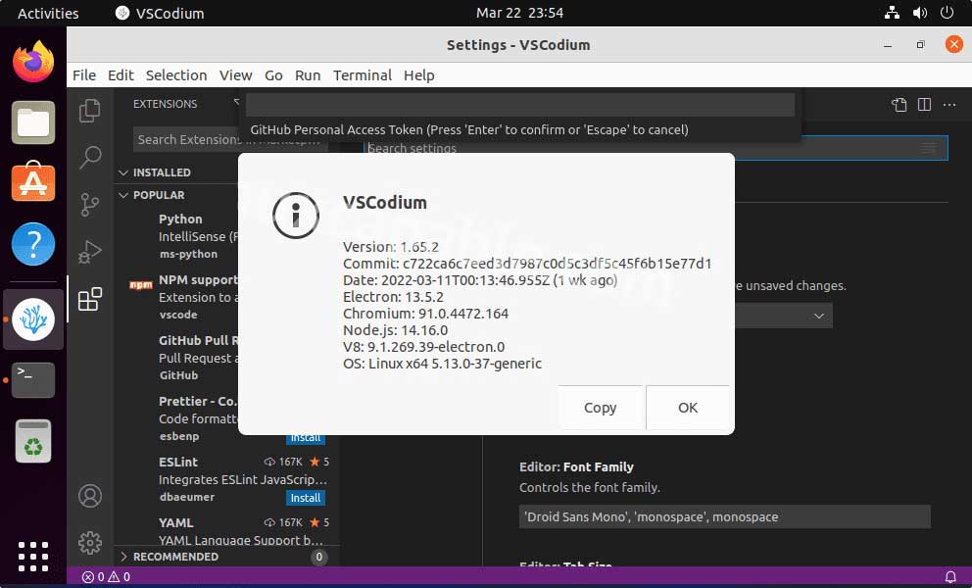Click the GitHub Personal Access Token field

[519, 105]
